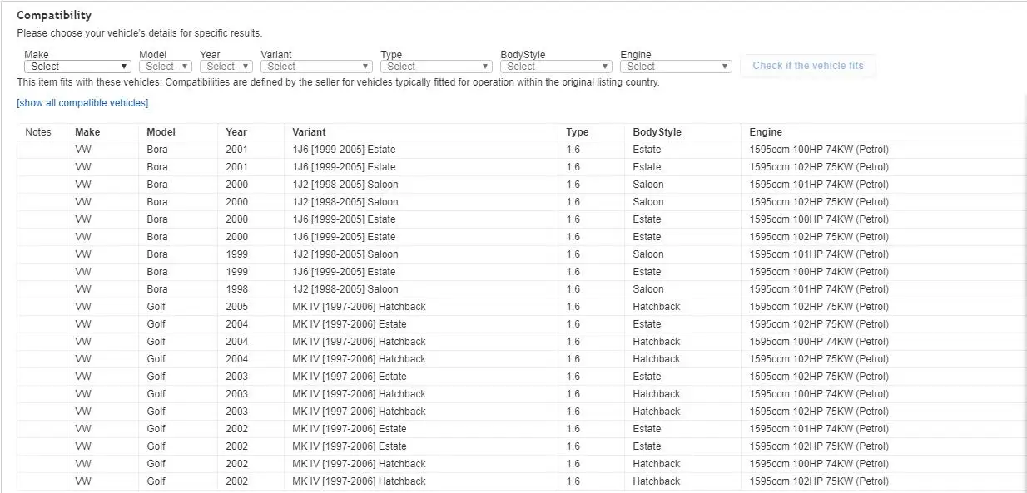The height and width of the screenshot is (493, 1027).
Task: Click Hatchback body style in the 2005 row
Action: coord(682,307)
